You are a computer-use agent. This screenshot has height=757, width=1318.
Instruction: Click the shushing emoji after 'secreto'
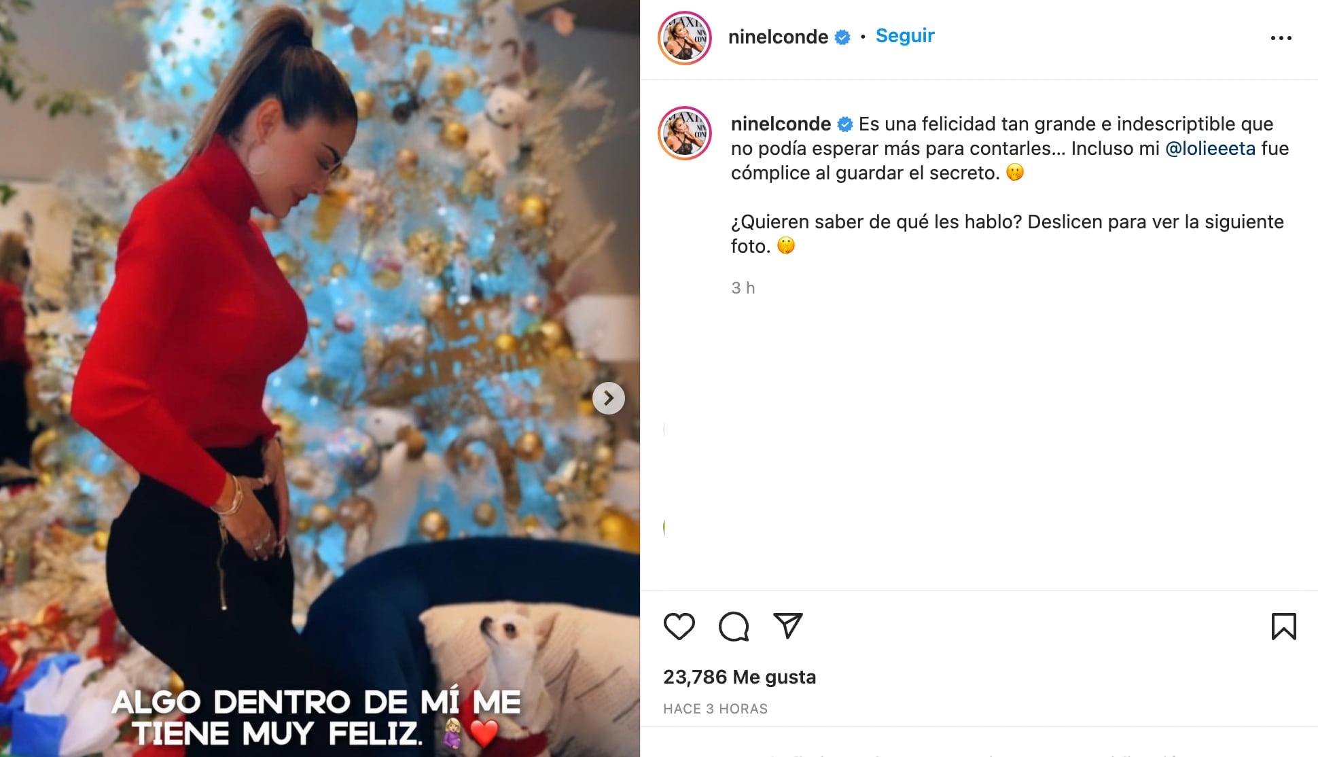coord(1015,173)
